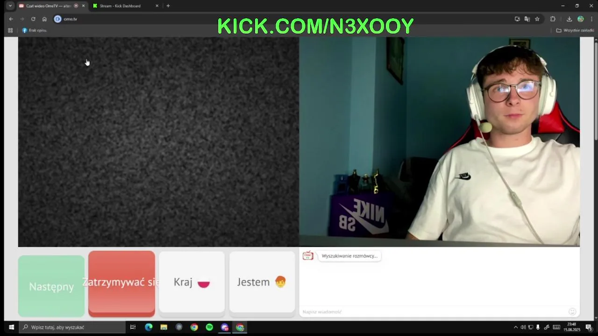Screen dimensions: 598x336
Task: Go back in browser history
Action: (x=11, y=19)
